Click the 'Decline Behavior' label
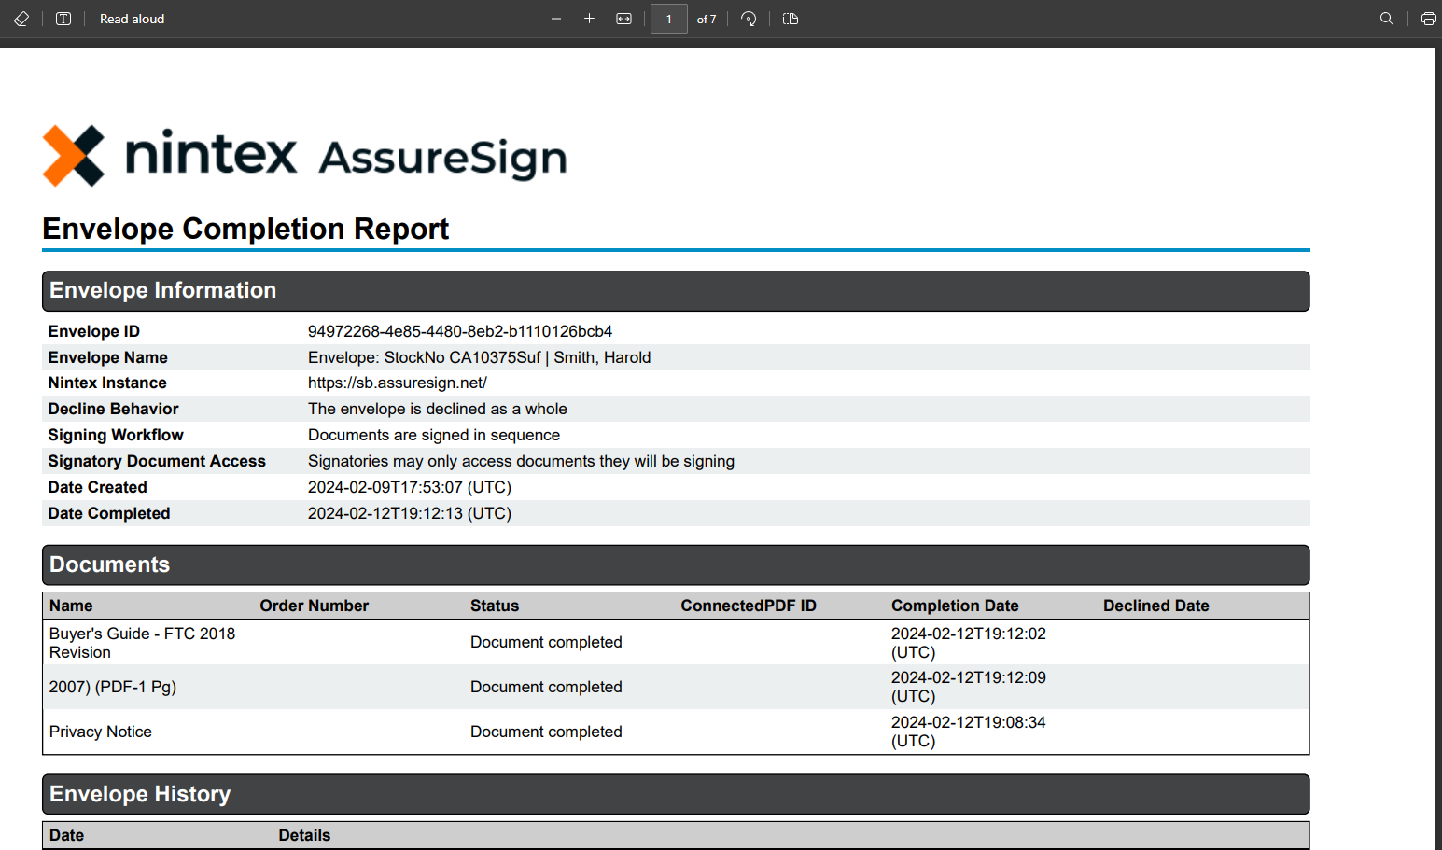 point(113,409)
